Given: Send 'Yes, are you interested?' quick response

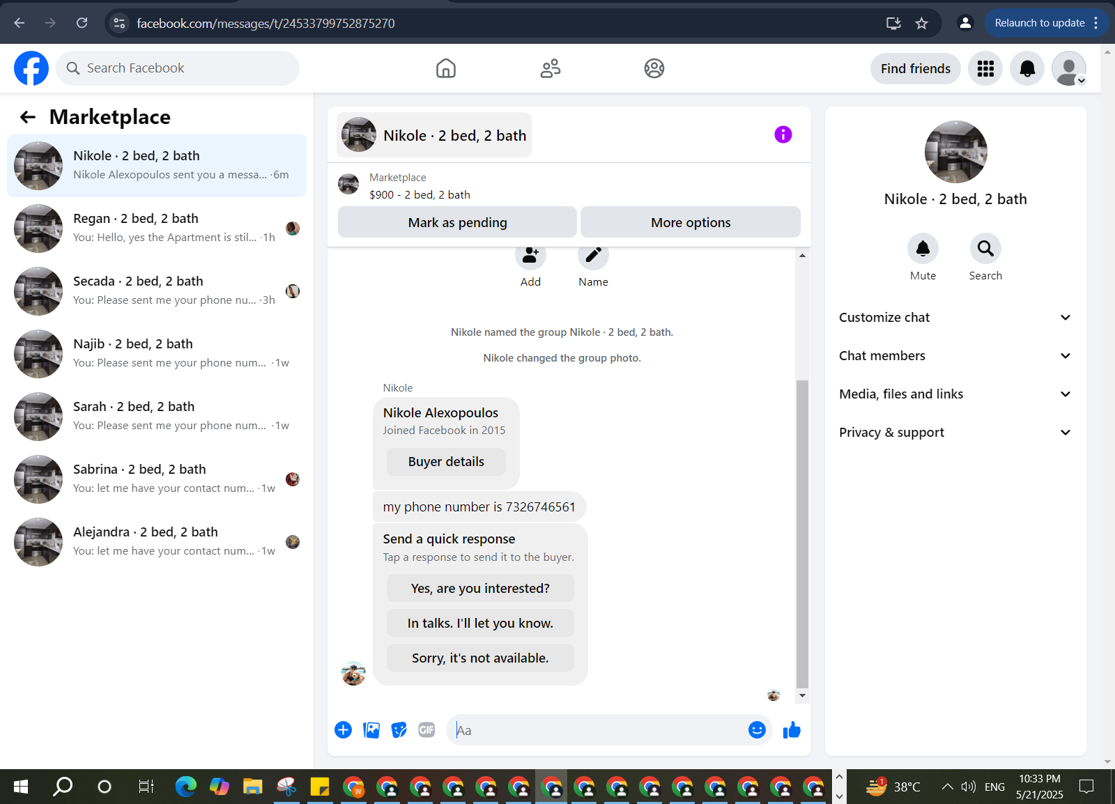Looking at the screenshot, I should [x=480, y=588].
